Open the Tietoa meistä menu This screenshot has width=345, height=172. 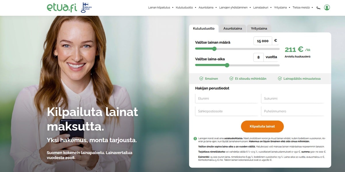(x=303, y=7)
